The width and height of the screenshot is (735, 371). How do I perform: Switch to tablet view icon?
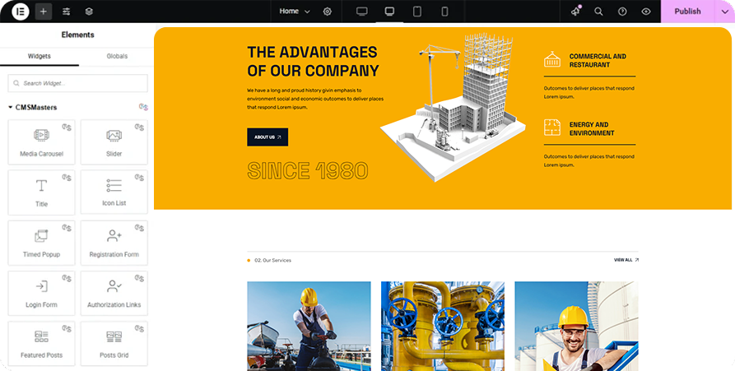(417, 12)
